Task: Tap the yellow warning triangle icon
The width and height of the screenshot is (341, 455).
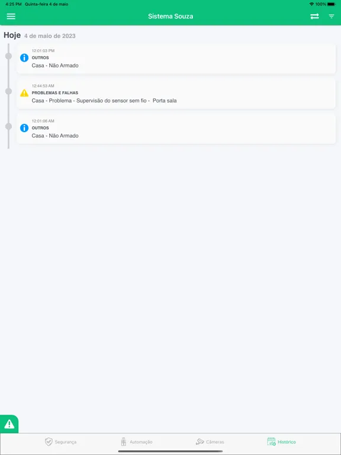Action: tap(24, 93)
